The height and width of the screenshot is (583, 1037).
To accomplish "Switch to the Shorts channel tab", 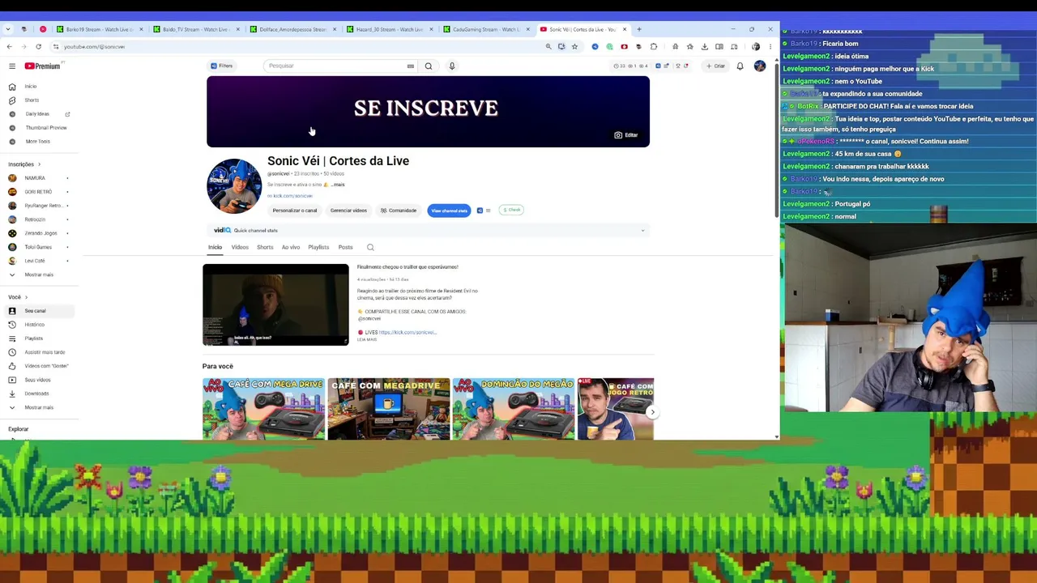I will [x=265, y=247].
